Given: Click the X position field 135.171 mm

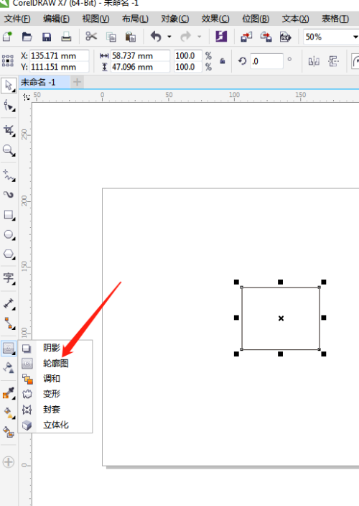Looking at the screenshot, I should point(59,55).
